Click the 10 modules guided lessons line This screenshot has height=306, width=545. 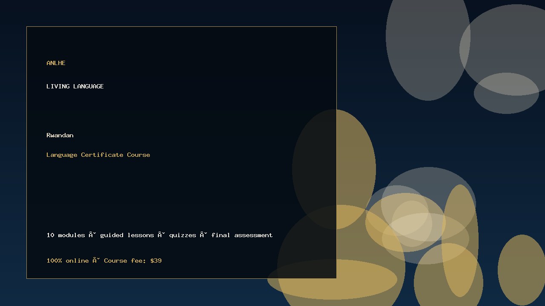tap(160, 235)
